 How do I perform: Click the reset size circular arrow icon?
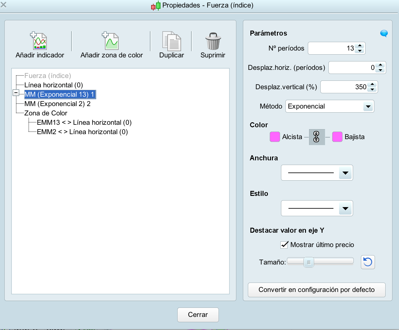coord(368,262)
